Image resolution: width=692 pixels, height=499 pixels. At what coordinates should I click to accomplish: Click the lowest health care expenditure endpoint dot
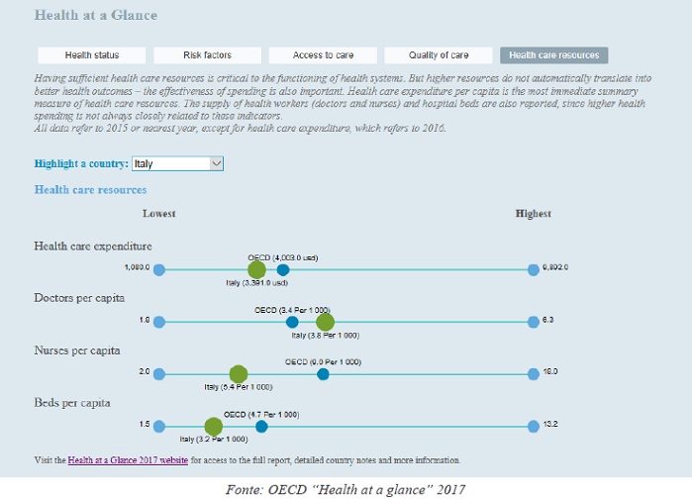click(159, 269)
